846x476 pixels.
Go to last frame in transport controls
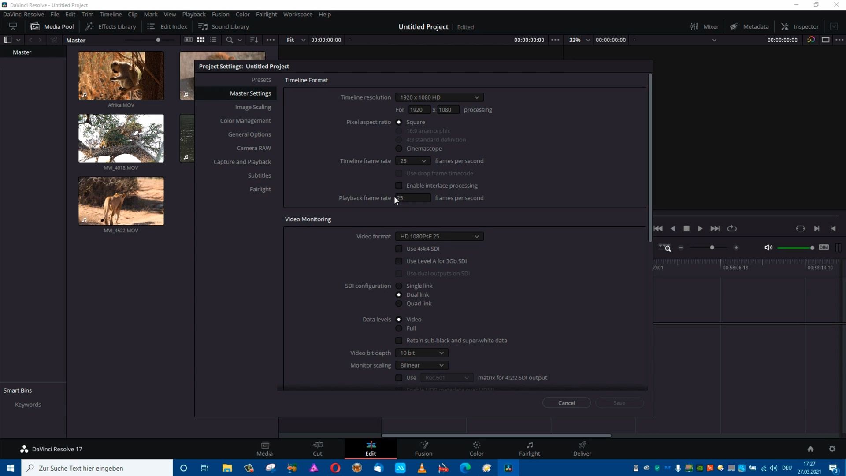[x=715, y=228]
